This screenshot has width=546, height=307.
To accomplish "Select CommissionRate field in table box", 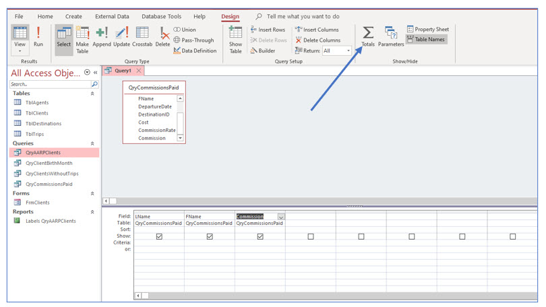I will tap(156, 130).
